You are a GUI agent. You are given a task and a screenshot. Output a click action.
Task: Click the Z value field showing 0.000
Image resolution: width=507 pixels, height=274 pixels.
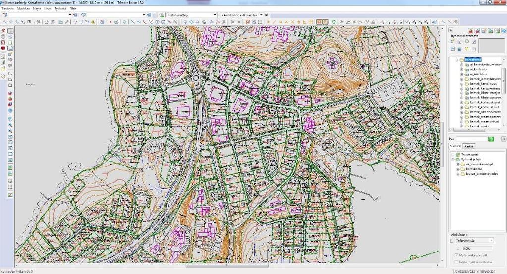point(477,248)
